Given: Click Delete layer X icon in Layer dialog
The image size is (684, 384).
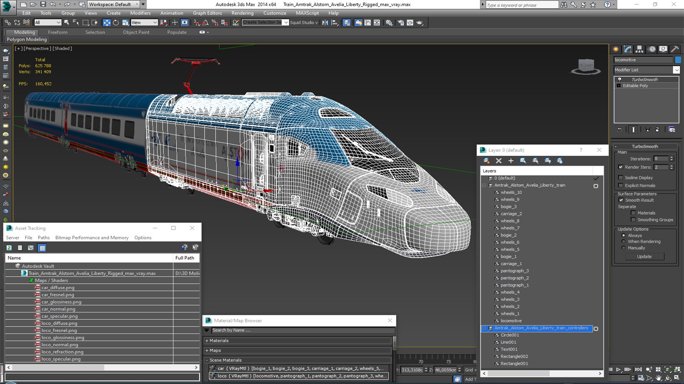Looking at the screenshot, I should click(499, 161).
